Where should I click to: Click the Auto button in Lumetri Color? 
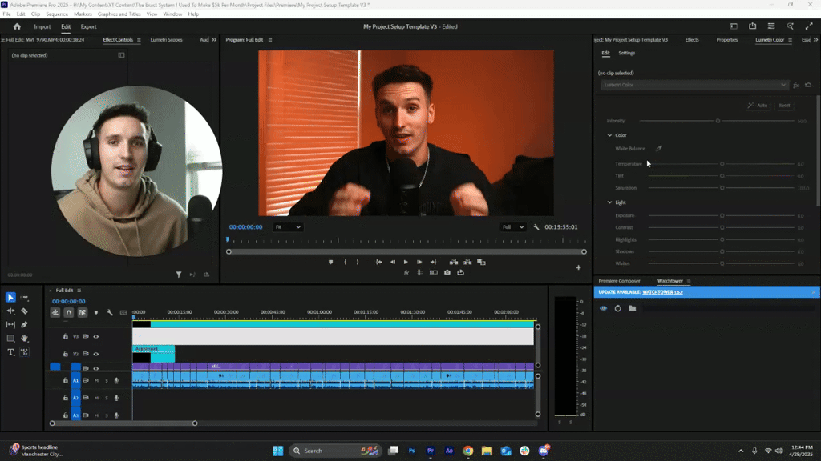point(760,105)
